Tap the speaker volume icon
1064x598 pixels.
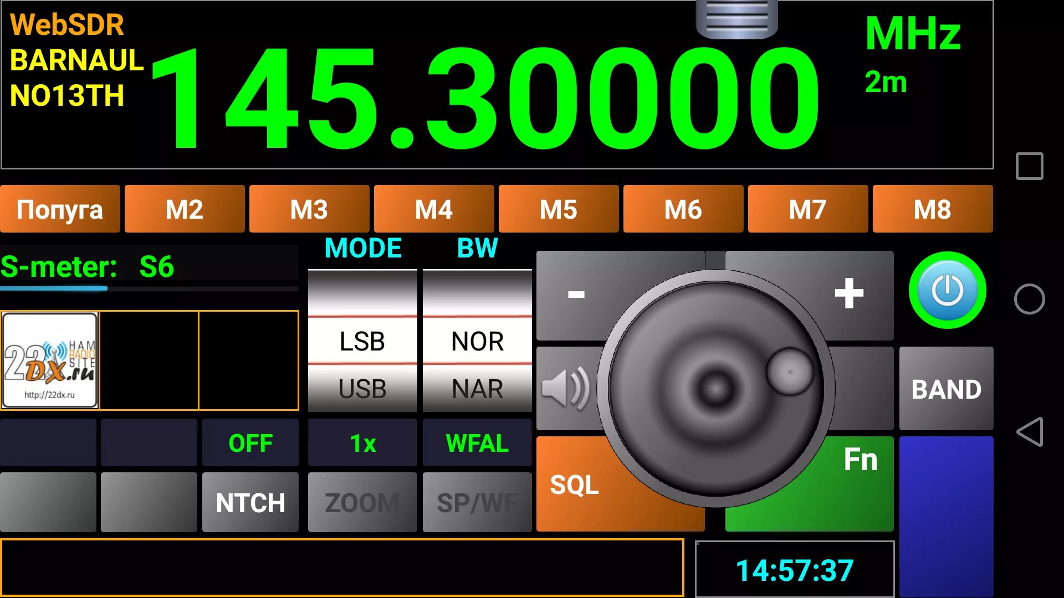(565, 389)
